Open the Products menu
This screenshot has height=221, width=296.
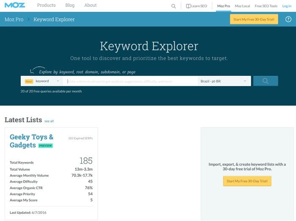point(46,5)
